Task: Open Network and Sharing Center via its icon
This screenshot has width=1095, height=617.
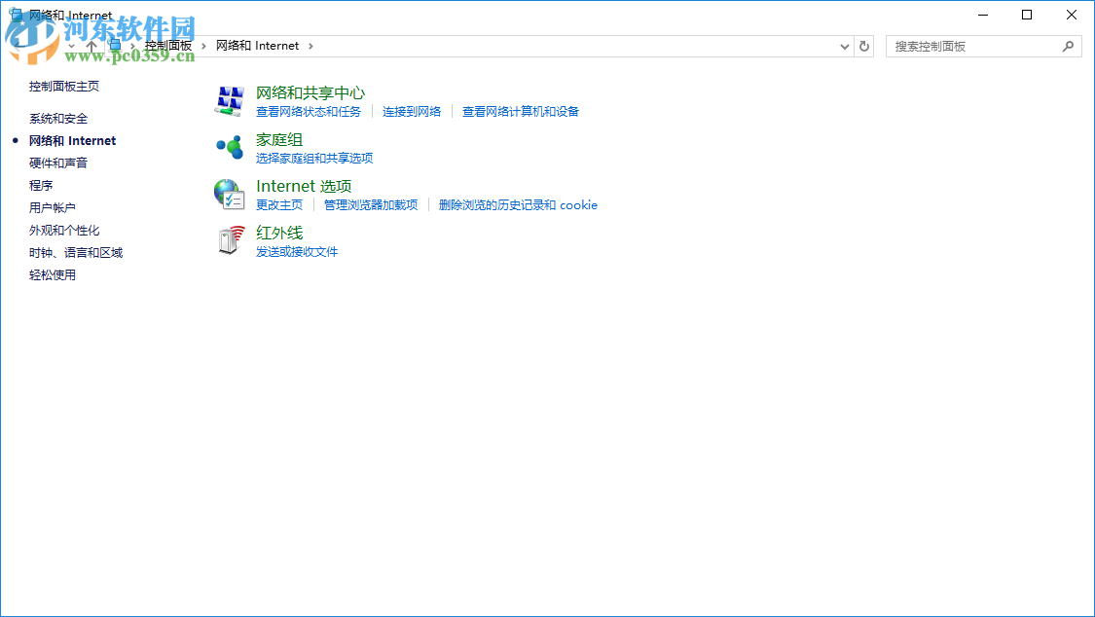Action: 228,100
